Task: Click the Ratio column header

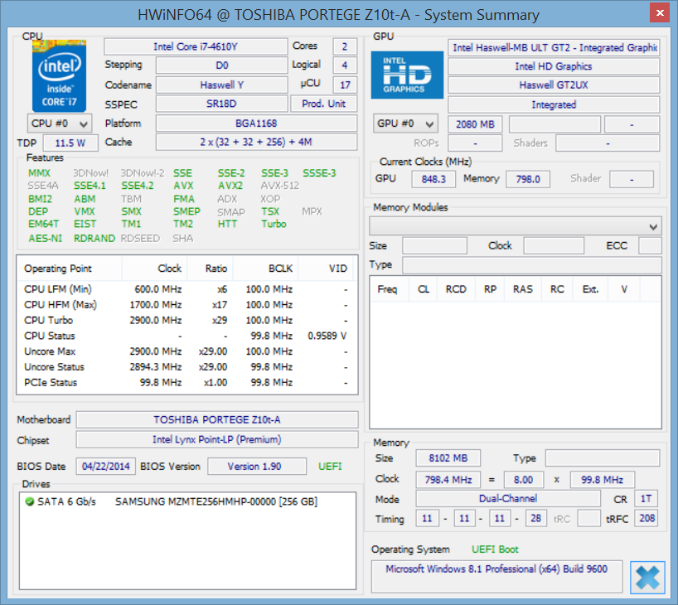Action: coord(211,269)
